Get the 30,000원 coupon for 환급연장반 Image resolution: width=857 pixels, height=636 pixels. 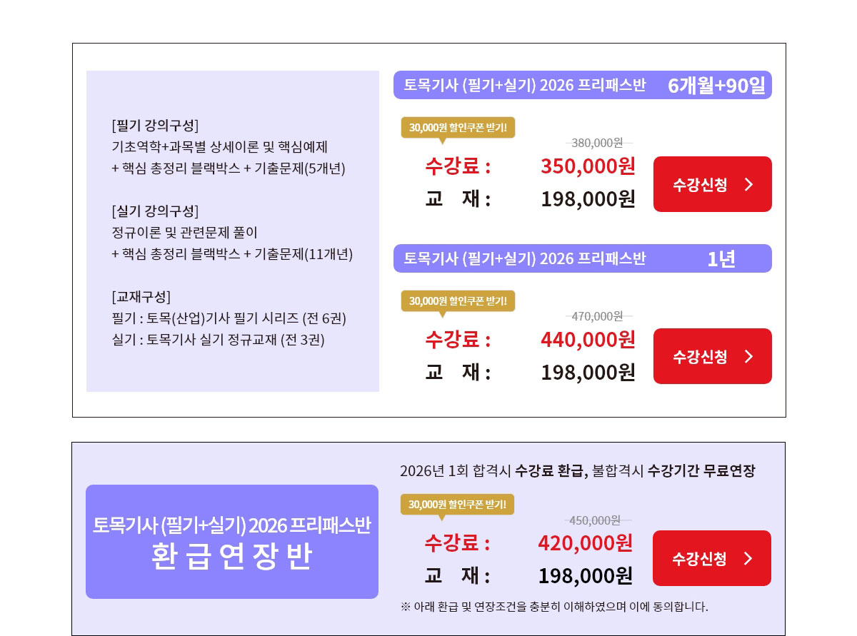457,505
